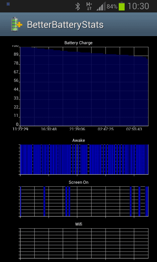Tap the last Screen On bar at the right edge

pos(147,201)
